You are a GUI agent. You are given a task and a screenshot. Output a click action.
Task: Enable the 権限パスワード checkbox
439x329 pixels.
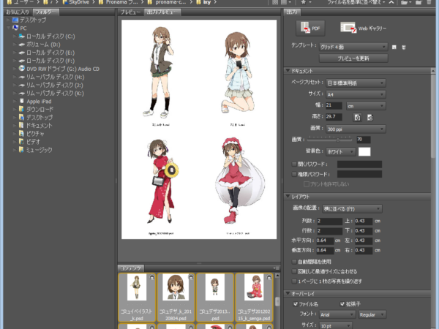[x=294, y=174]
